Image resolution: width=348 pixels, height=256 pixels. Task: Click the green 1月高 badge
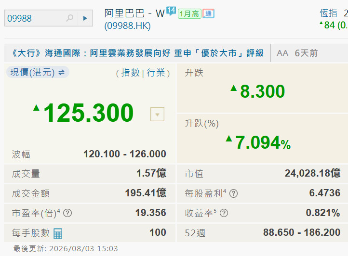coord(189,14)
